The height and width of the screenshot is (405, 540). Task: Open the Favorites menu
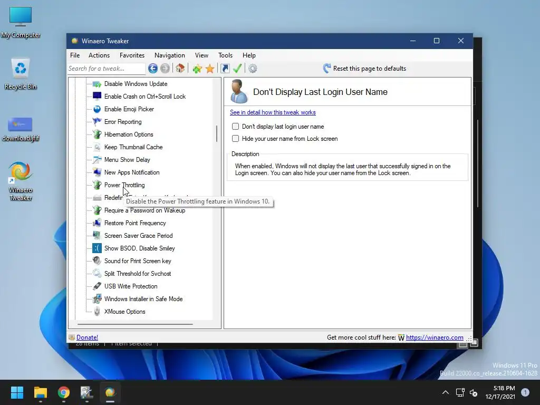132,55
